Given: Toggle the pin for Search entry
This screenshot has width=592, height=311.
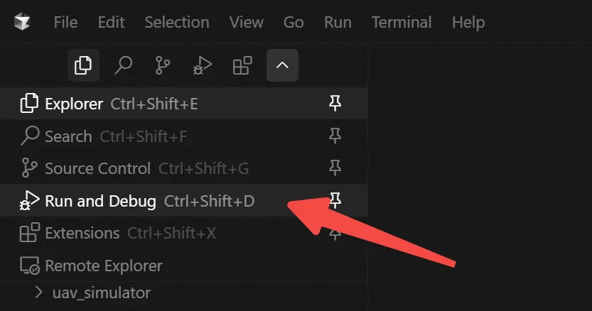Looking at the screenshot, I should [x=335, y=136].
